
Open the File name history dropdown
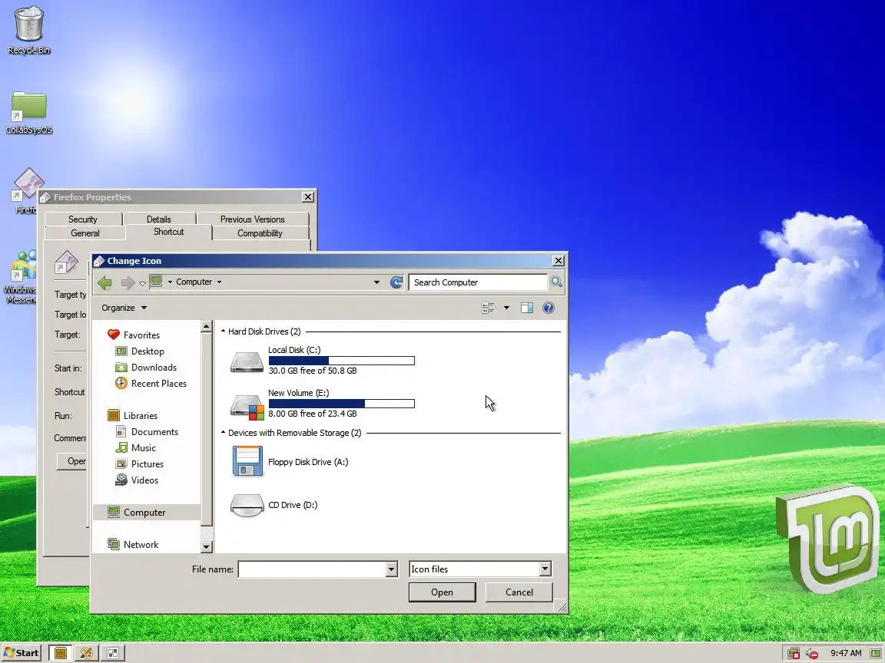[x=391, y=569]
